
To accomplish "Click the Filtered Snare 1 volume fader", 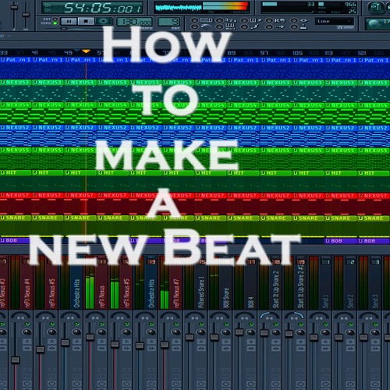I will (190, 337).
